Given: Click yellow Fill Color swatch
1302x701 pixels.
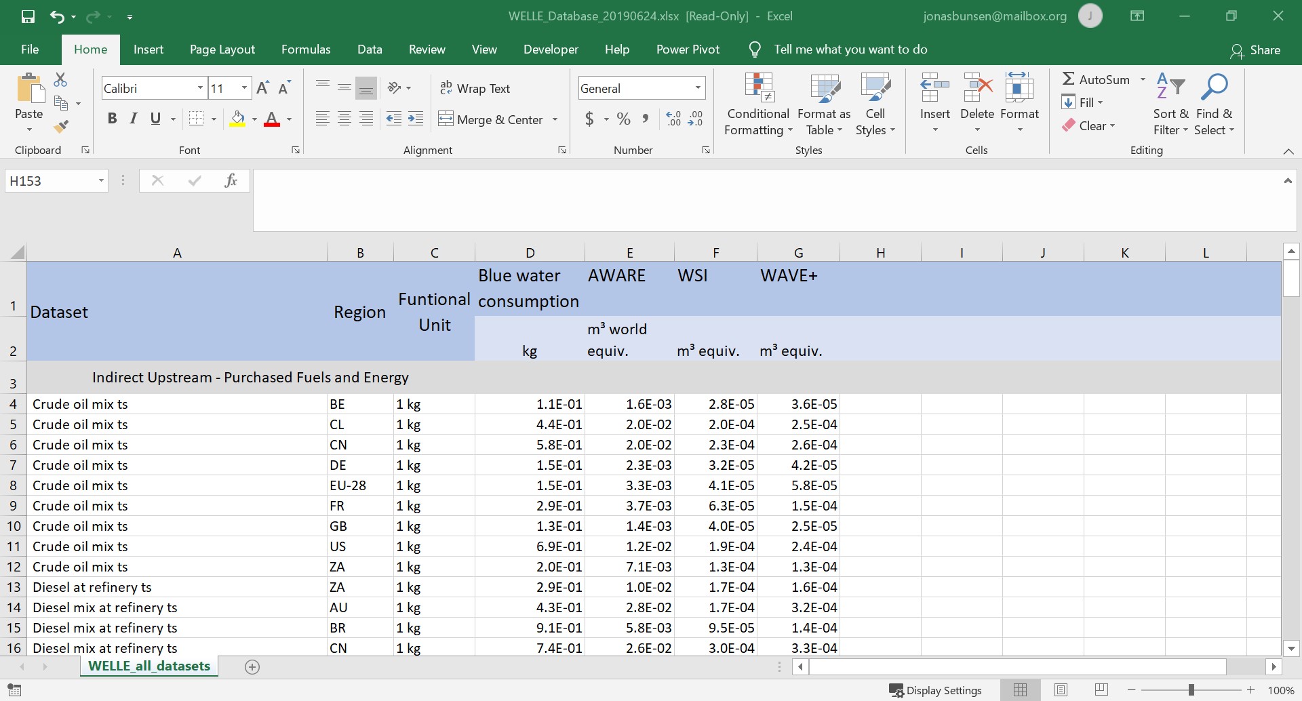Looking at the screenshot, I should pyautogui.click(x=237, y=119).
